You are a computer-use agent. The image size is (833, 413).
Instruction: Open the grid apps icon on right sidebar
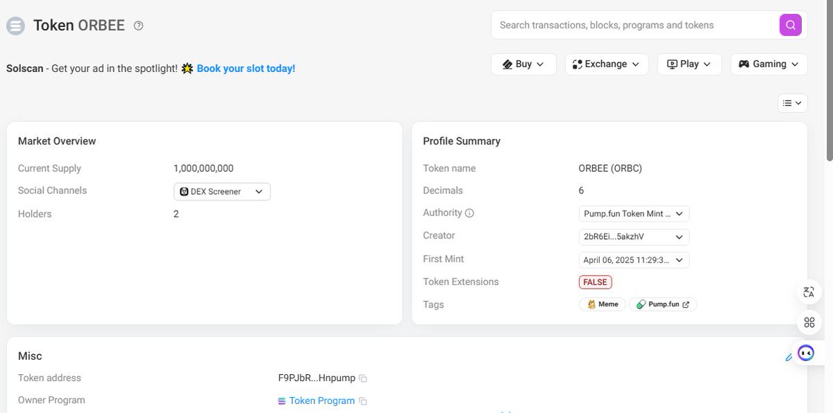[x=809, y=322]
